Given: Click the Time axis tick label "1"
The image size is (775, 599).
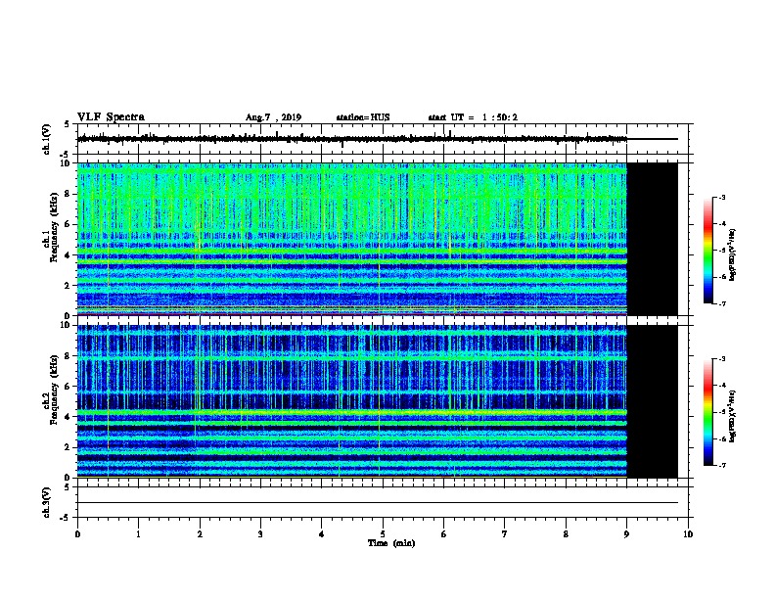Looking at the screenshot, I should click(138, 534).
